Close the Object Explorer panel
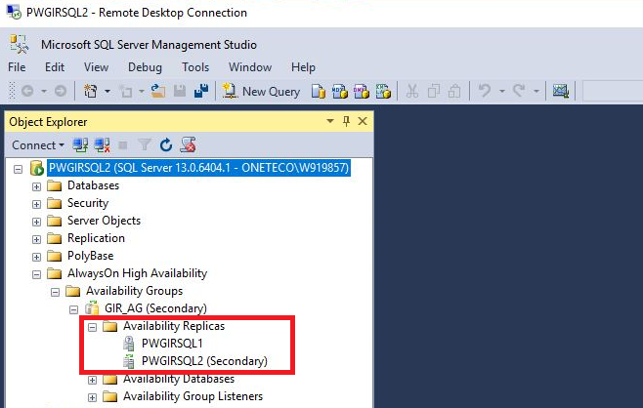The height and width of the screenshot is (408, 643). [x=363, y=121]
